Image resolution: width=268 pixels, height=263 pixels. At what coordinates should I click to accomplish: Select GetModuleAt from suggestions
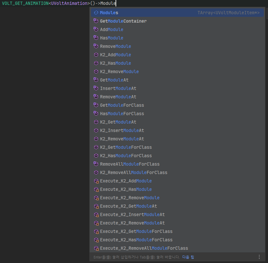pyautogui.click(x=114, y=80)
